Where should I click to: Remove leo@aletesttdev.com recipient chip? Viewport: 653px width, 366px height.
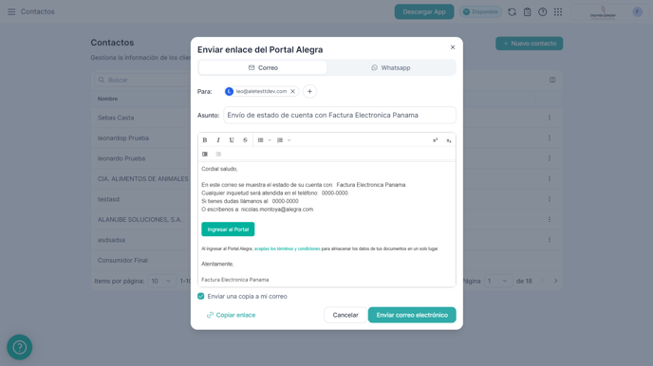292,91
